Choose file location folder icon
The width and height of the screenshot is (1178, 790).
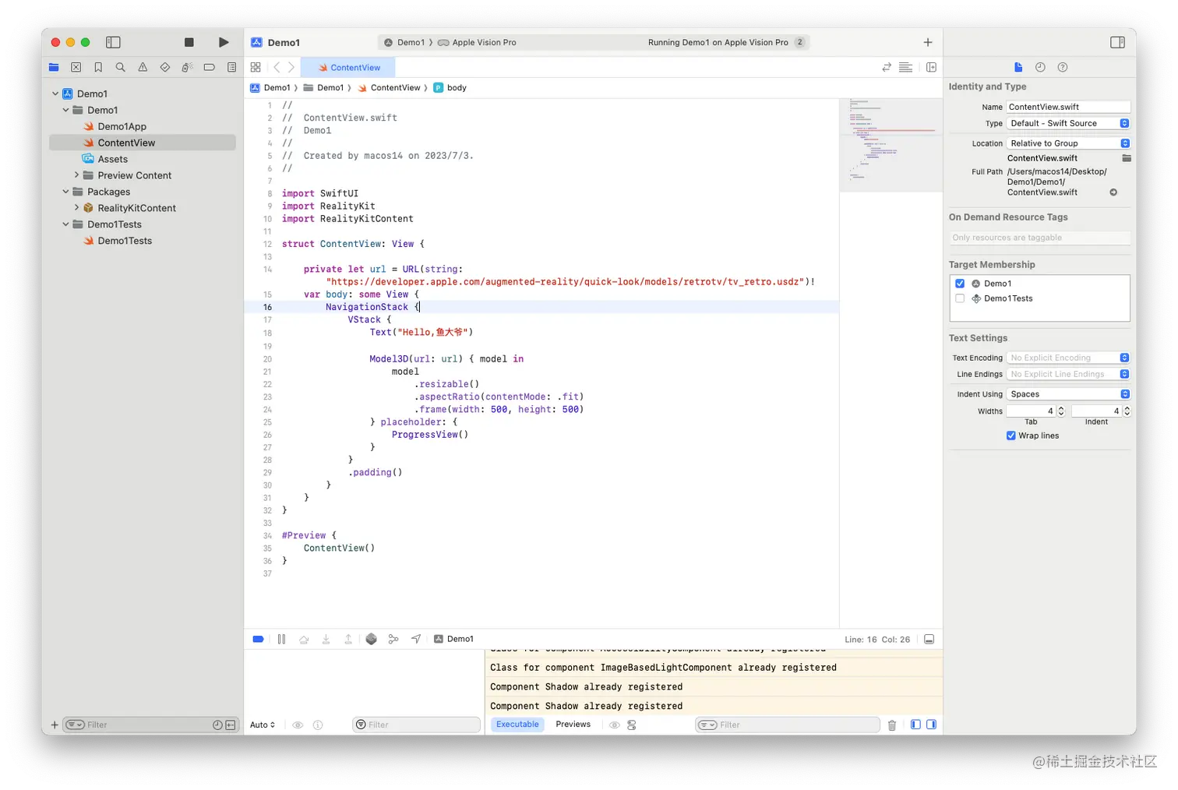pyautogui.click(x=1126, y=158)
